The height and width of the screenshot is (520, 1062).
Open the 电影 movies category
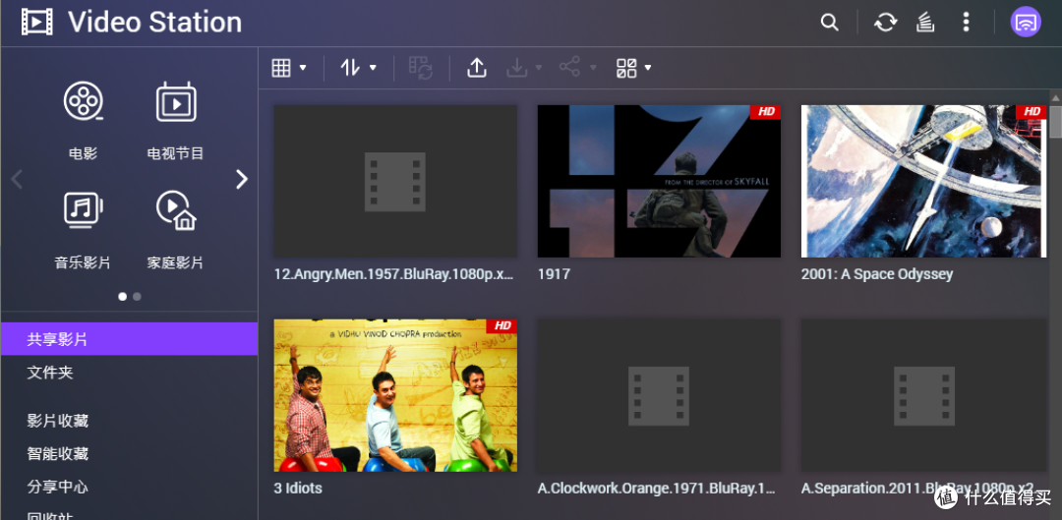[x=84, y=119]
